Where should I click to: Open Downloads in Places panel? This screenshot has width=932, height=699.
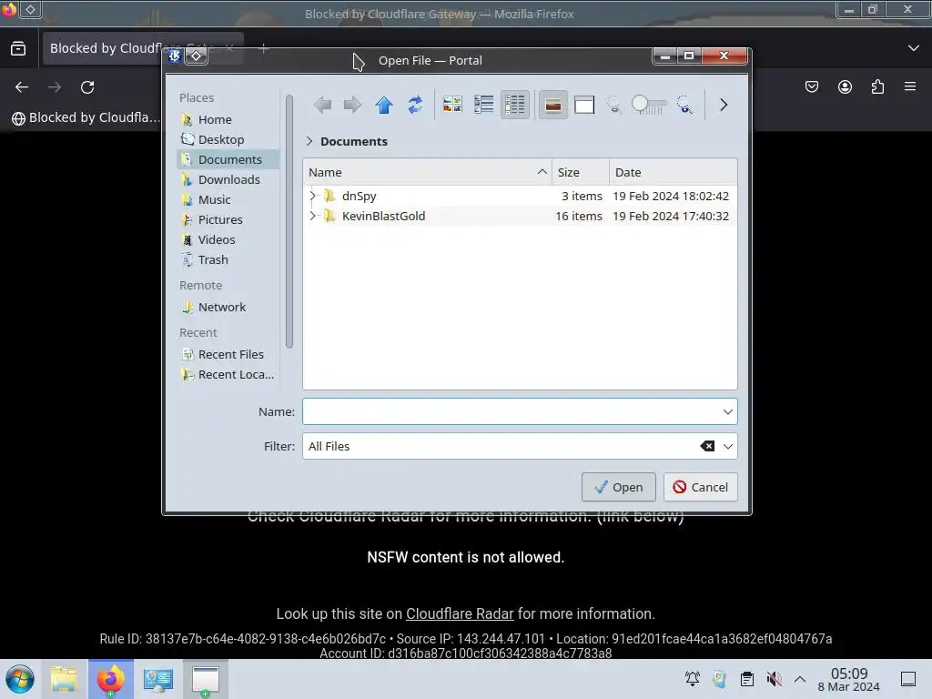228,179
